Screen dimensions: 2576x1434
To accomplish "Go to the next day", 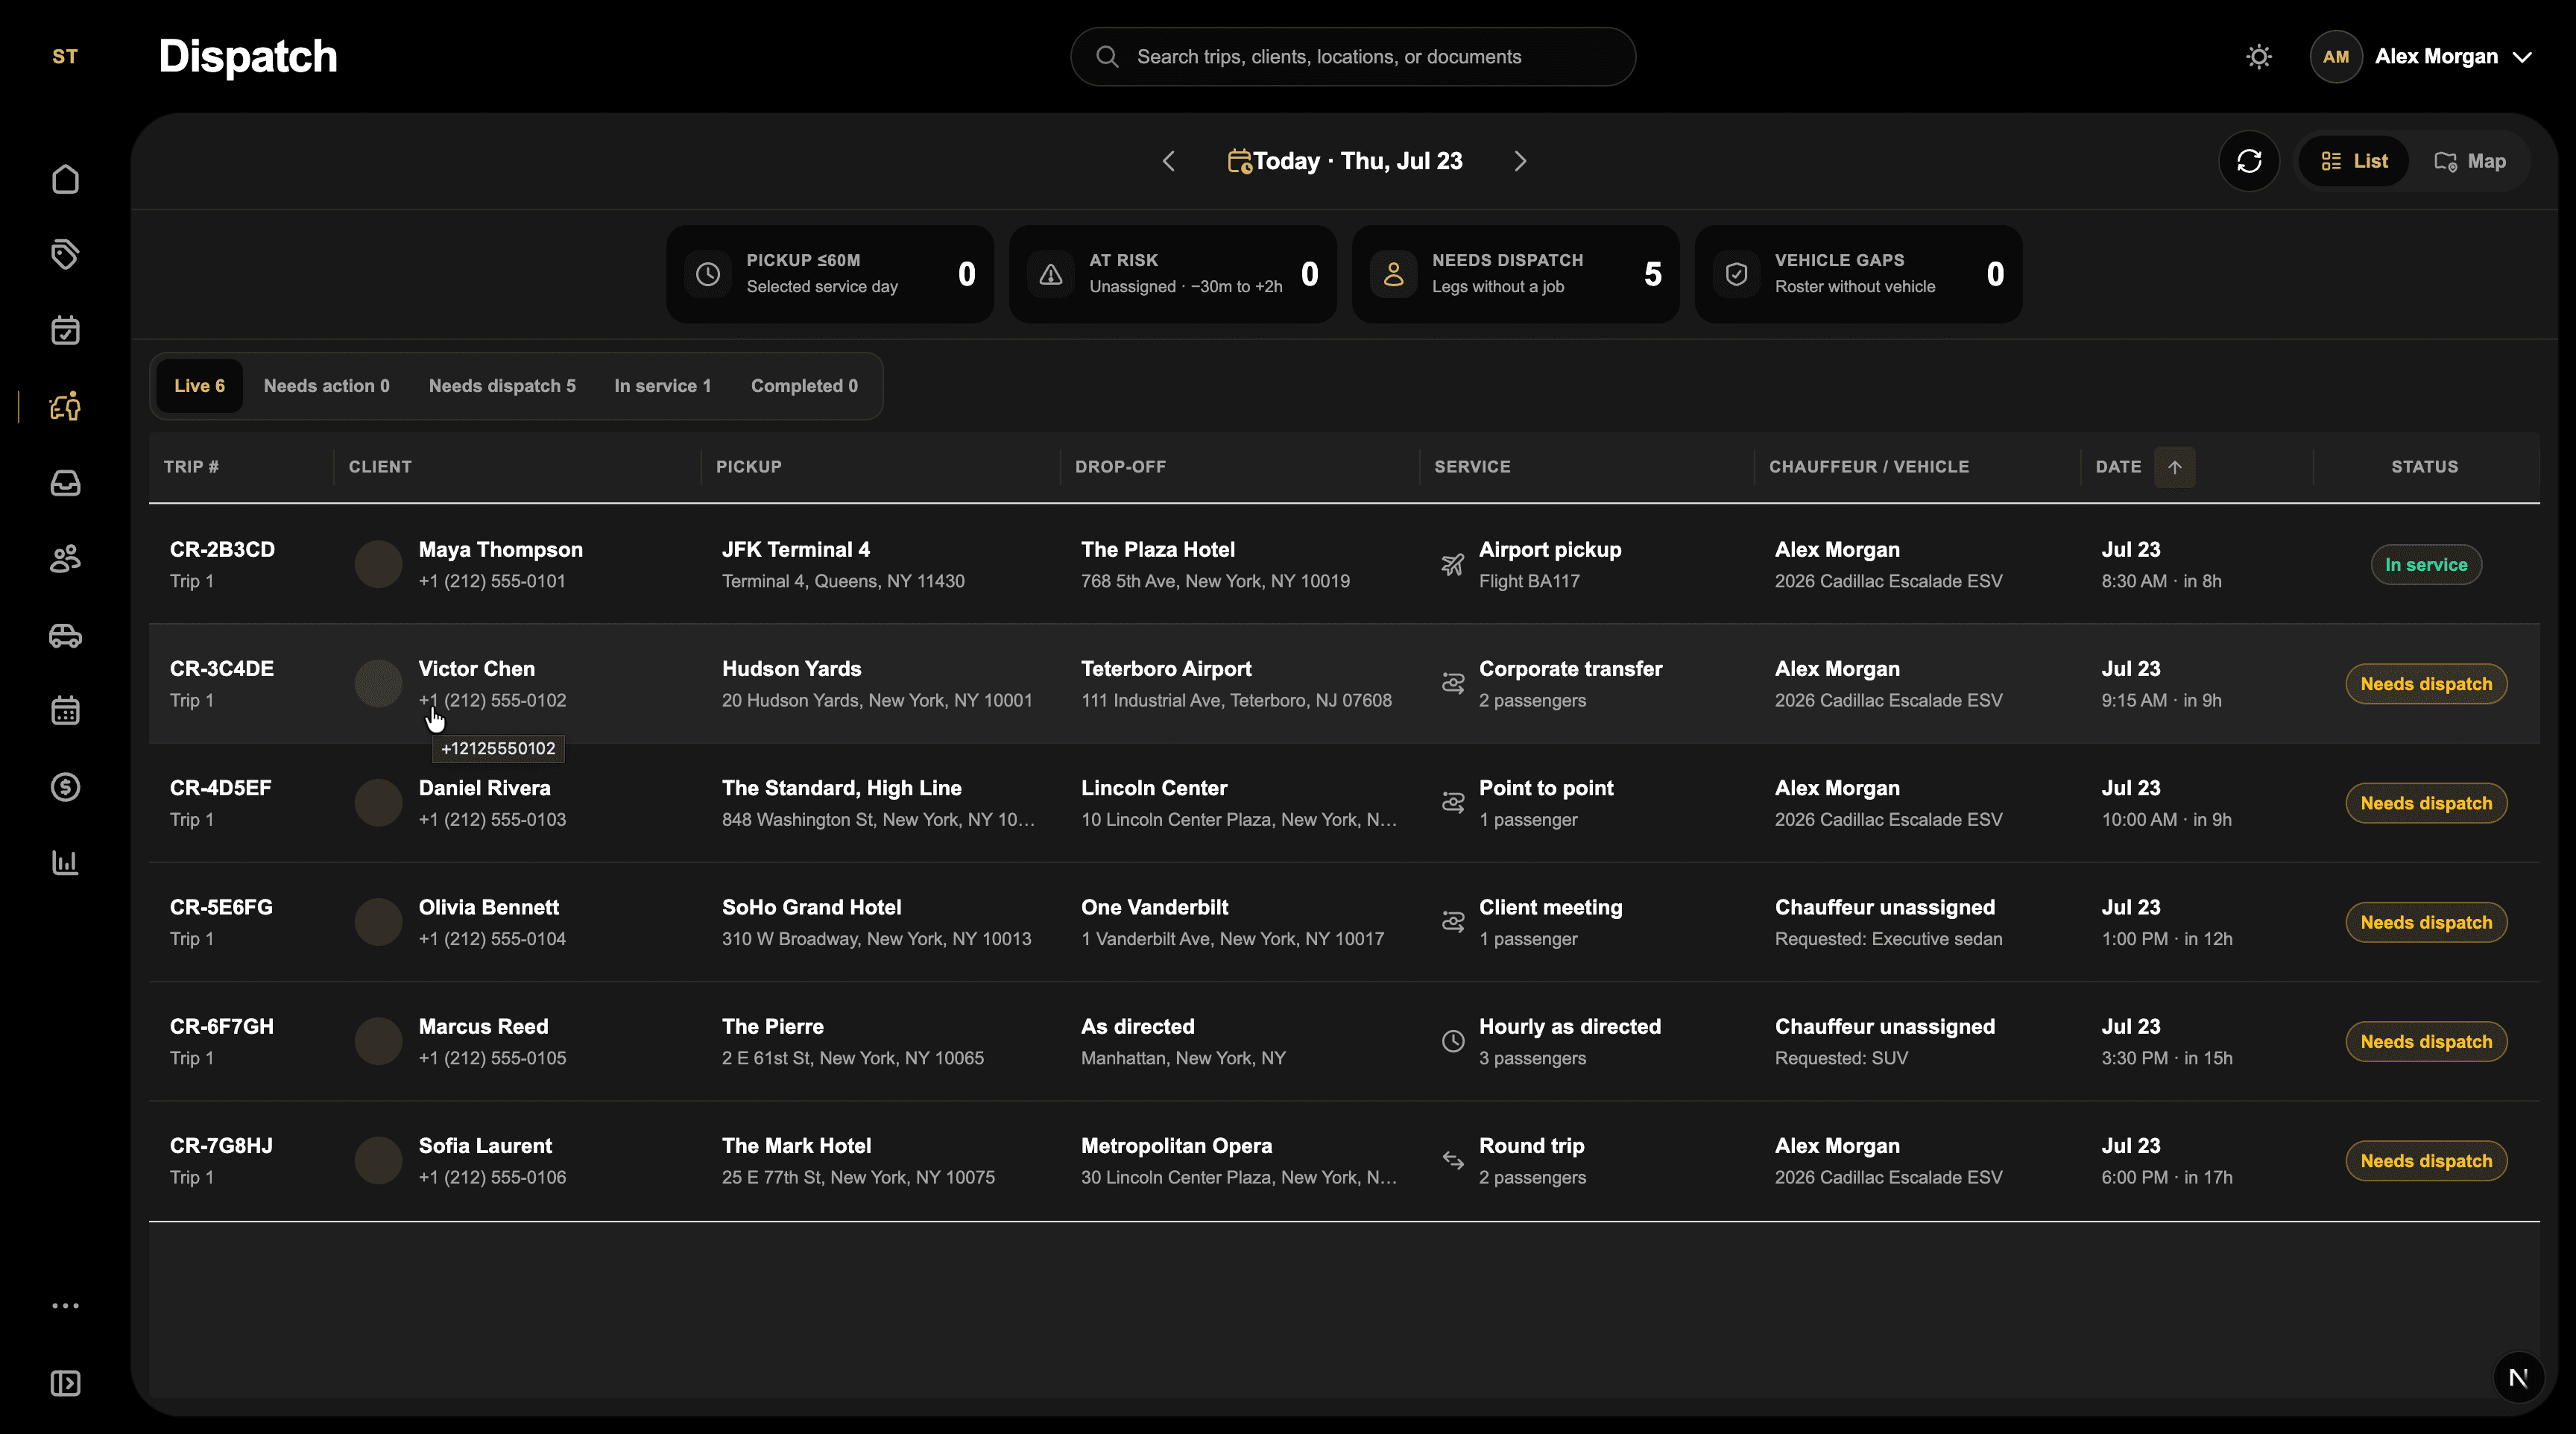I will click(1521, 161).
